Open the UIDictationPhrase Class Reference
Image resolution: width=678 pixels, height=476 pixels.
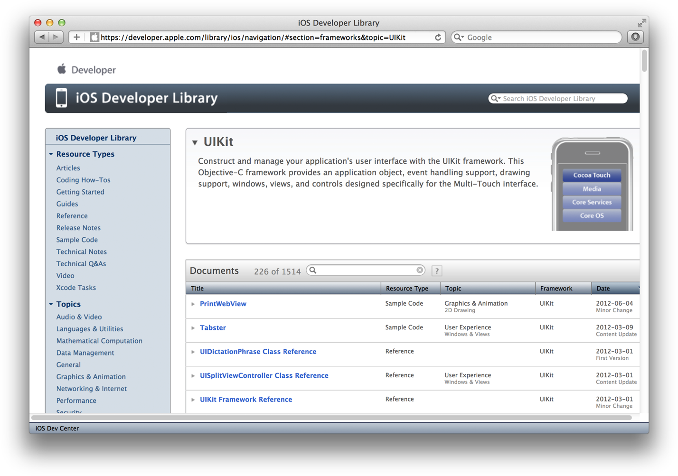258,351
